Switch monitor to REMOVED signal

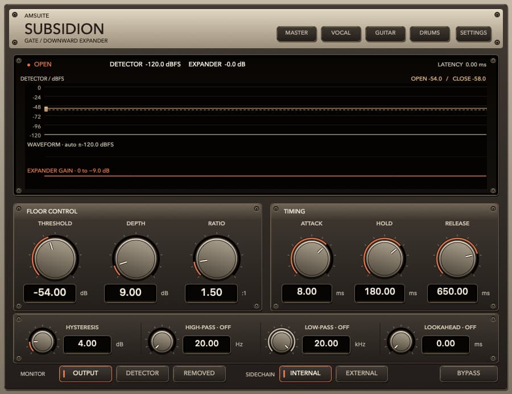pos(199,374)
